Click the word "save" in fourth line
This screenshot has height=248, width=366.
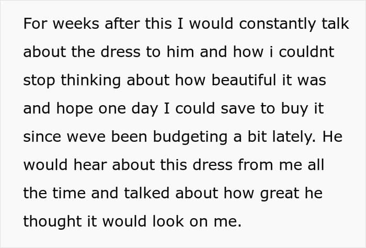click(238, 109)
